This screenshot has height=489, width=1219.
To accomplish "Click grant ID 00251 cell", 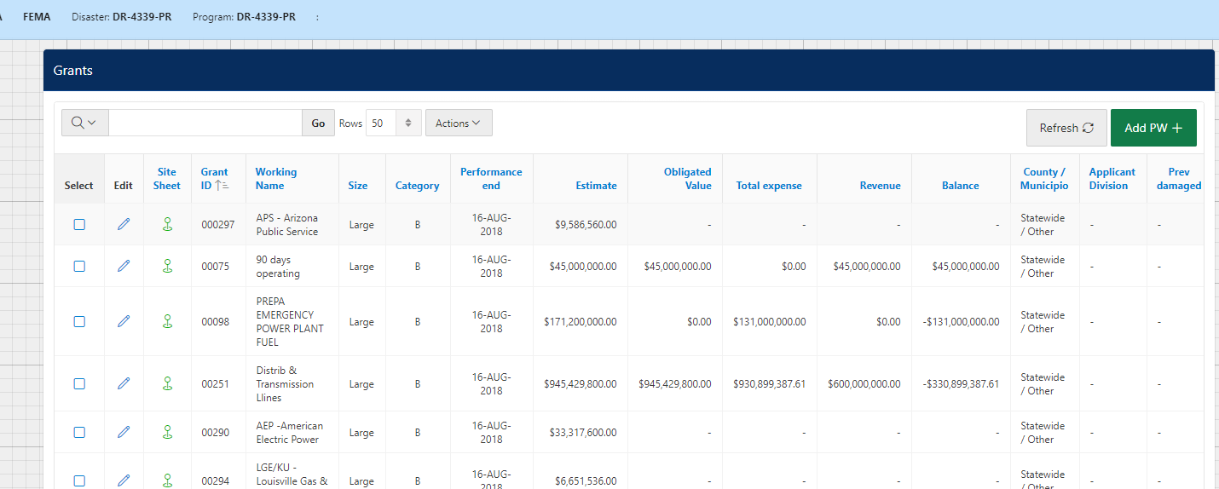I will 216,384.
